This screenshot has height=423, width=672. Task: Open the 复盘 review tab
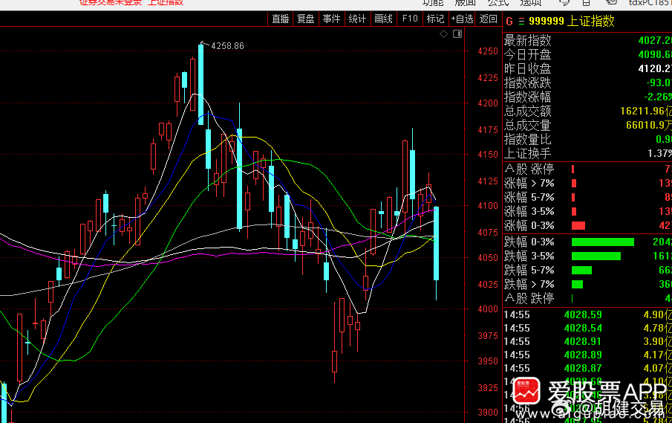306,19
